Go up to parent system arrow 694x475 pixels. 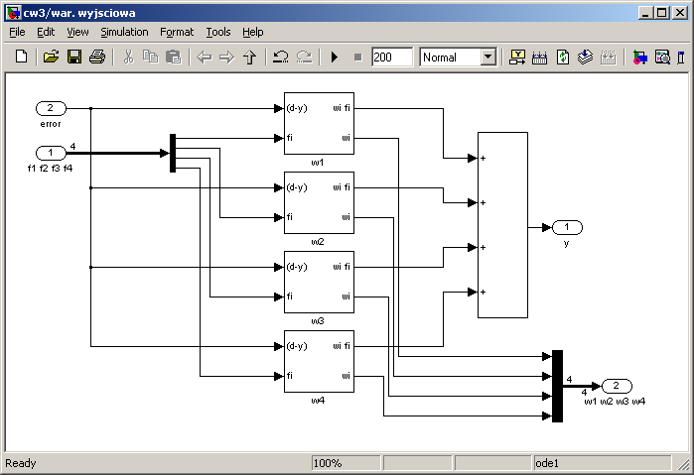coord(250,58)
